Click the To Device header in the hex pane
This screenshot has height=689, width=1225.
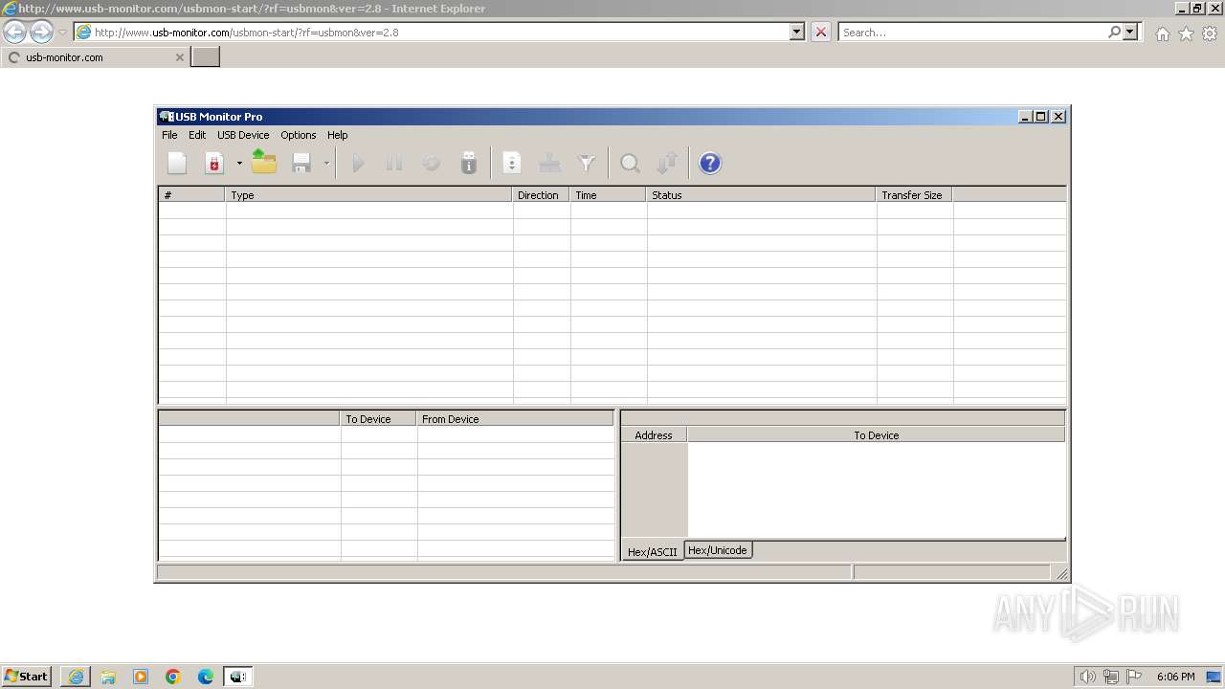click(876, 434)
